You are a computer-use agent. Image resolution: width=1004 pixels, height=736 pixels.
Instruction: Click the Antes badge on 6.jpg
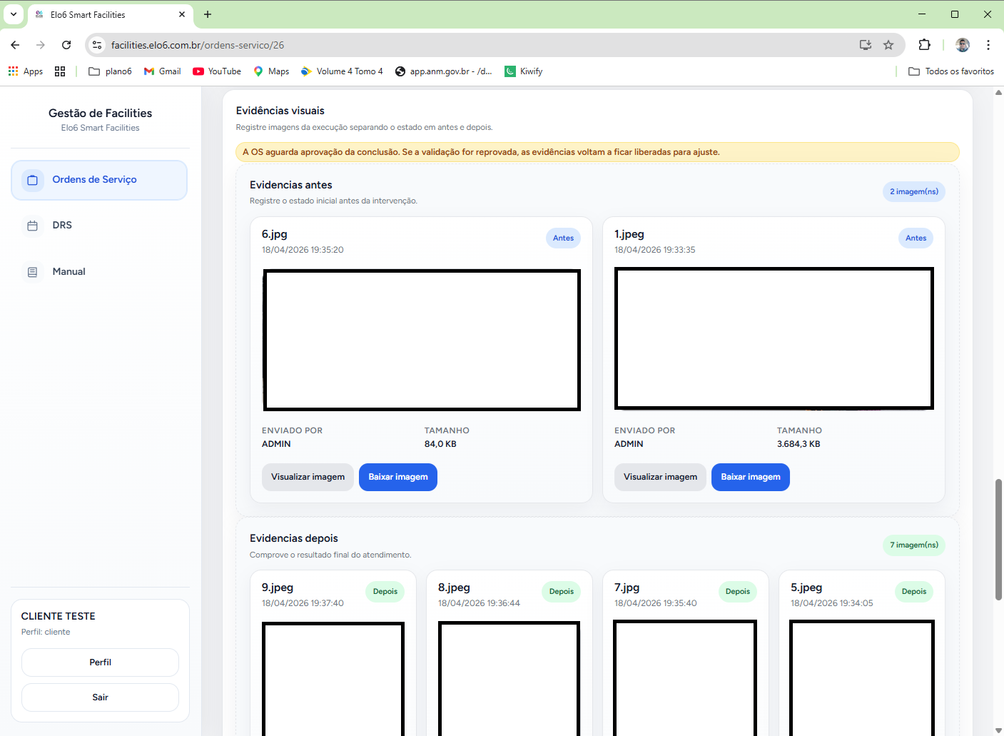[563, 238]
